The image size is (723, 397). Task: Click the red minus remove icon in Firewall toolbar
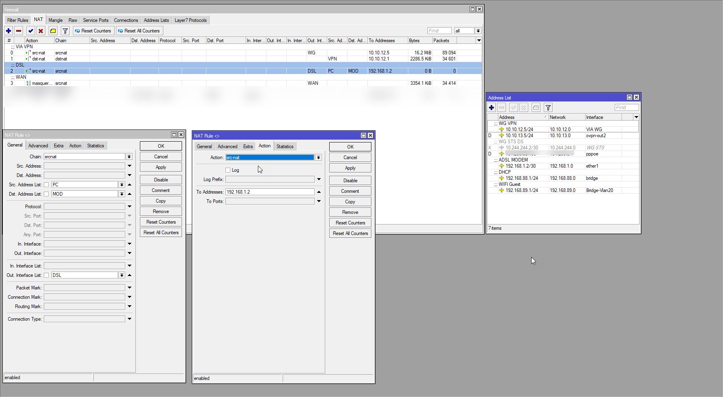[19, 31]
